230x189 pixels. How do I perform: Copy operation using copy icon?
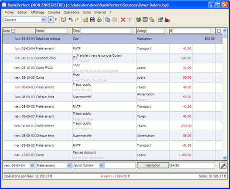tap(108, 20)
